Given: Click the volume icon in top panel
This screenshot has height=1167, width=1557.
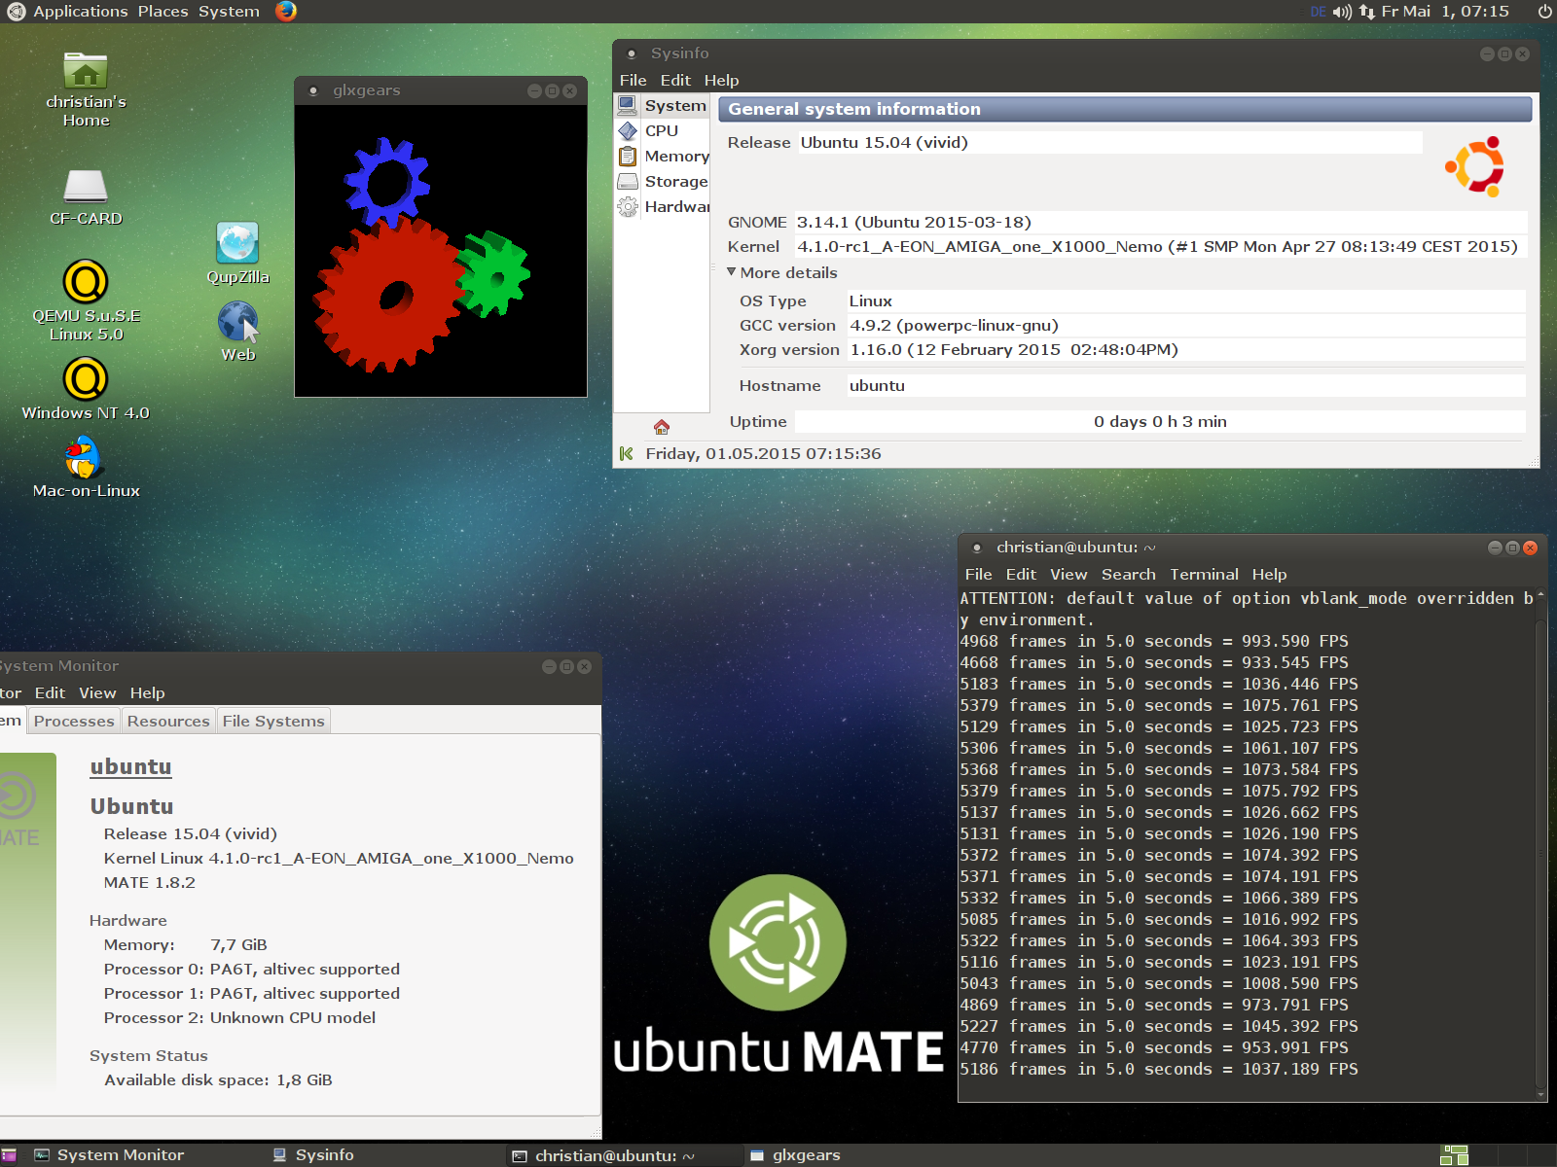Looking at the screenshot, I should pos(1342,12).
